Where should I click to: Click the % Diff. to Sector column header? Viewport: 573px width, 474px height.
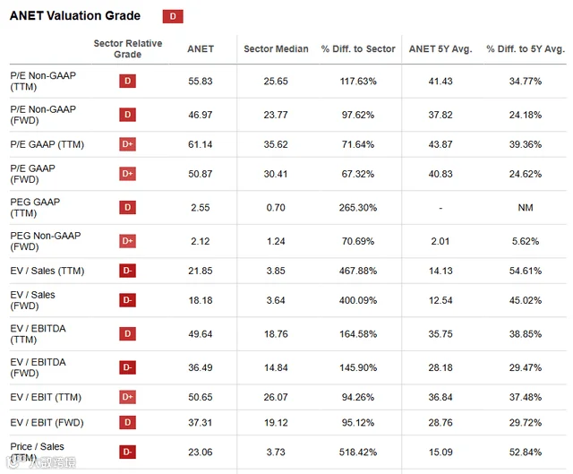[358, 49]
